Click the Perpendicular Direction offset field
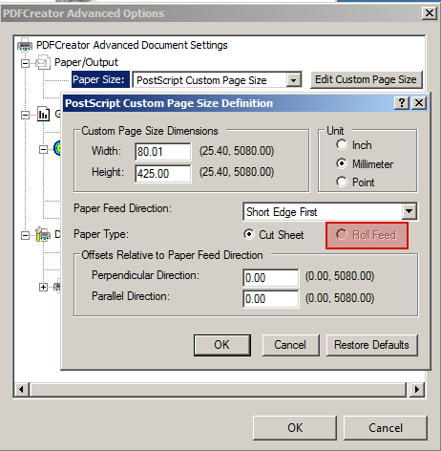441x451 pixels. [271, 278]
